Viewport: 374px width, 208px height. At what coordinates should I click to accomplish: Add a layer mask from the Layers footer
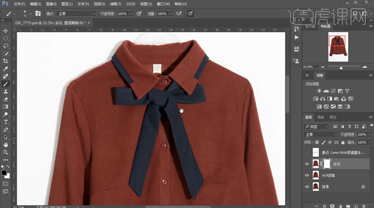pos(332,206)
